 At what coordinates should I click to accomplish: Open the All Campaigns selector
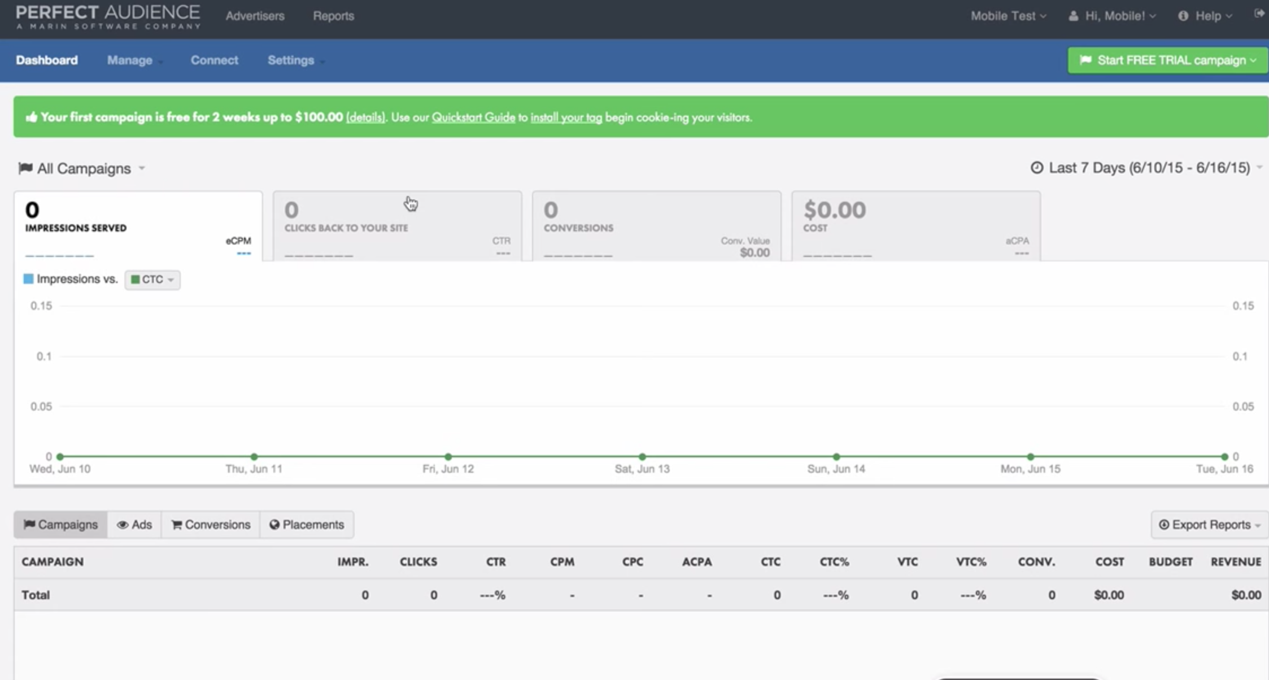pyautogui.click(x=82, y=168)
